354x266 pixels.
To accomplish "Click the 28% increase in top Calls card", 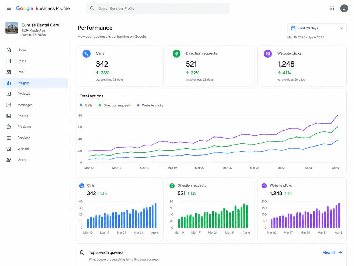I will [103, 73].
